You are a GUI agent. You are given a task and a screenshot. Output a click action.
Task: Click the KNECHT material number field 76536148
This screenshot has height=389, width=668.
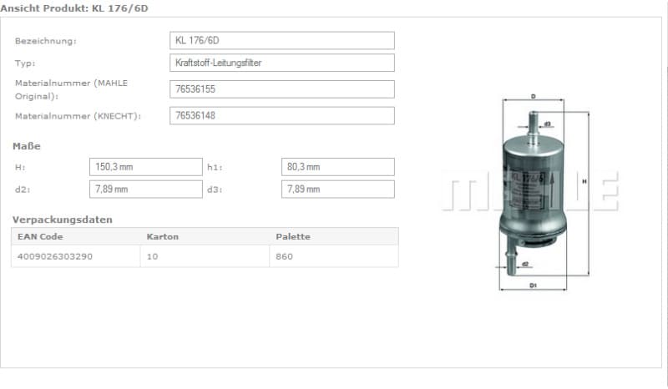(x=282, y=115)
